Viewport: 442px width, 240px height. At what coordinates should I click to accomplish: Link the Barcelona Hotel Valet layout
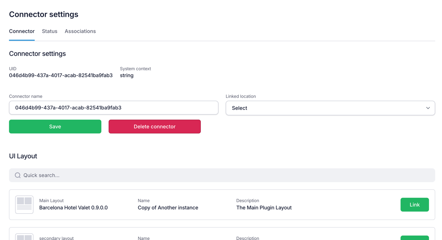tap(415, 205)
